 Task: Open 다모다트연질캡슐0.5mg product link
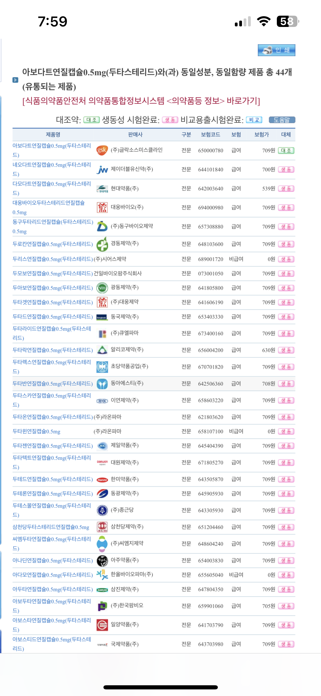[52, 188]
